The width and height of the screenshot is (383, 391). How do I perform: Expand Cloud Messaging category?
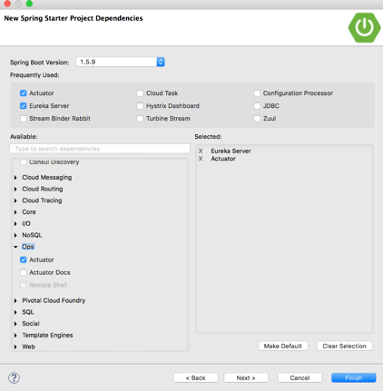point(15,178)
